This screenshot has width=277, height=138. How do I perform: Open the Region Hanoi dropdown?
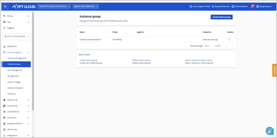85,6
